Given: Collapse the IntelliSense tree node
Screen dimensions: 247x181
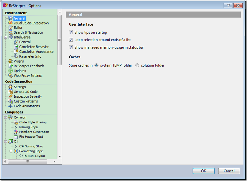Looking at the screenshot, I should 6,37.
